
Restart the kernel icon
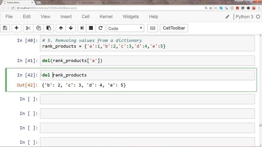point(100,28)
